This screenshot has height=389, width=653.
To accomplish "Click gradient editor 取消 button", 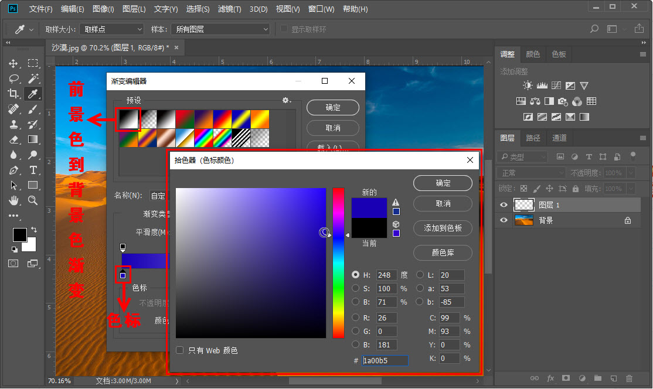I will click(x=333, y=128).
